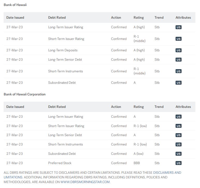Click Corporation Subordinated Debt rated A (low) name
This screenshot has height=188, width=200.
tap(62, 154)
